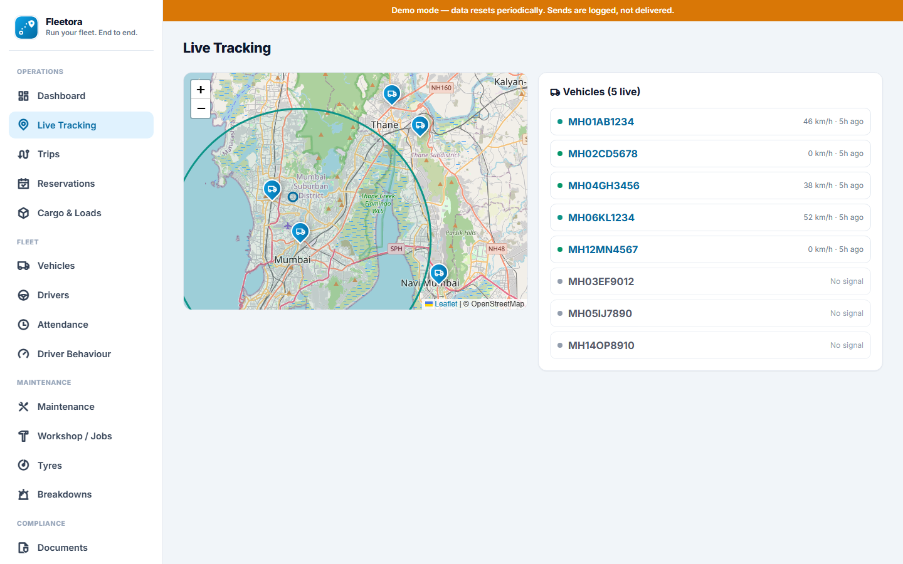The height and width of the screenshot is (564, 903).
Task: Open the Attendance page
Action: (x=81, y=325)
